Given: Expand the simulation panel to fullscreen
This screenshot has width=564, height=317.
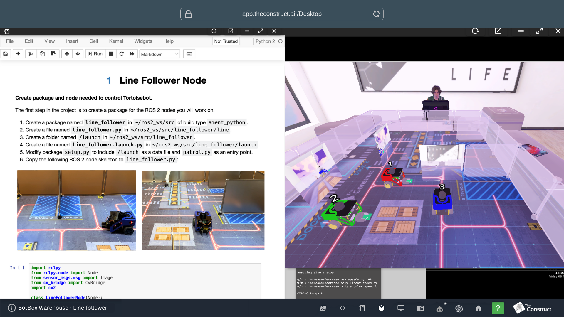Looking at the screenshot, I should (539, 31).
